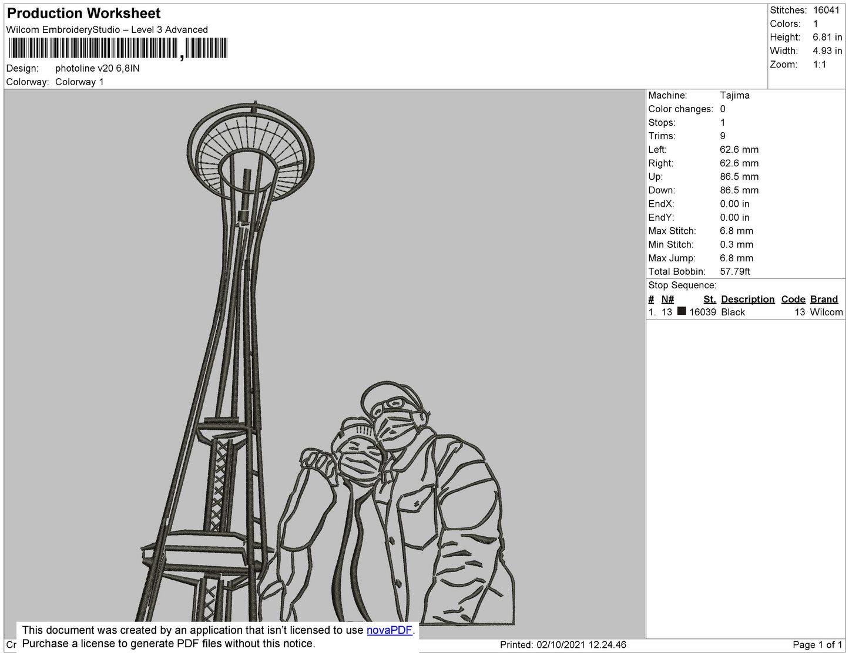This screenshot has width=849, height=656.
Task: Click the "Color changes:" label
Action: click(x=680, y=109)
